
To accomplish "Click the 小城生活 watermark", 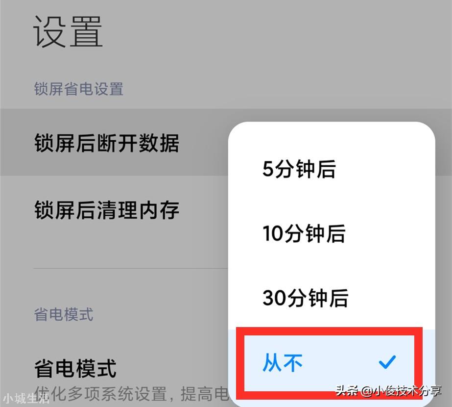I will [x=26, y=398].
